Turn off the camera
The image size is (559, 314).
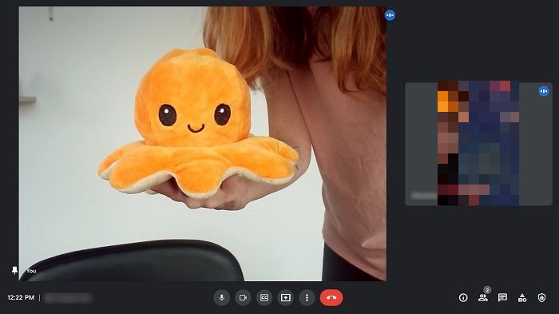243,297
